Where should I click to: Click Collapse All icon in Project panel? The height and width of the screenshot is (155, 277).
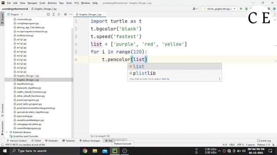click(x=59, y=14)
